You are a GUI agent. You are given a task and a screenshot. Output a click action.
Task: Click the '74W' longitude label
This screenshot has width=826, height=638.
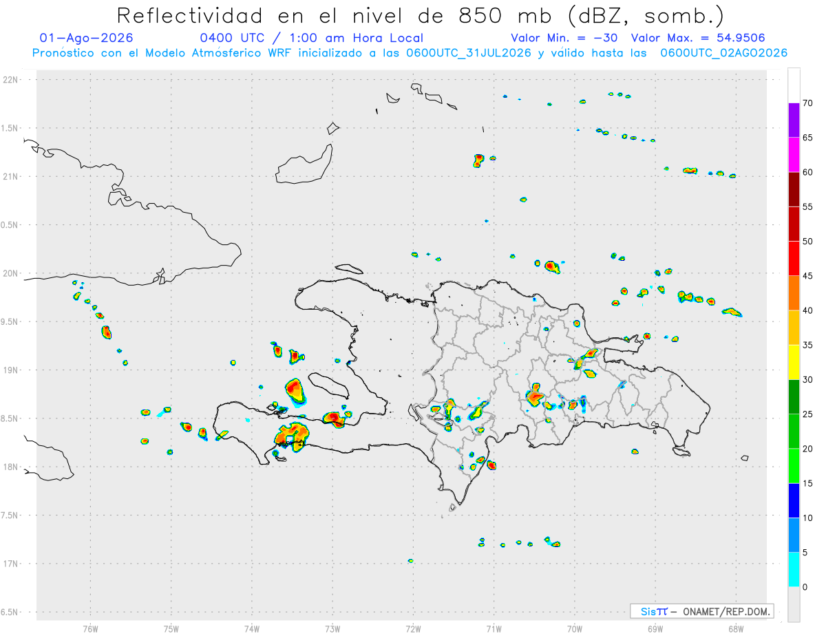(252, 629)
